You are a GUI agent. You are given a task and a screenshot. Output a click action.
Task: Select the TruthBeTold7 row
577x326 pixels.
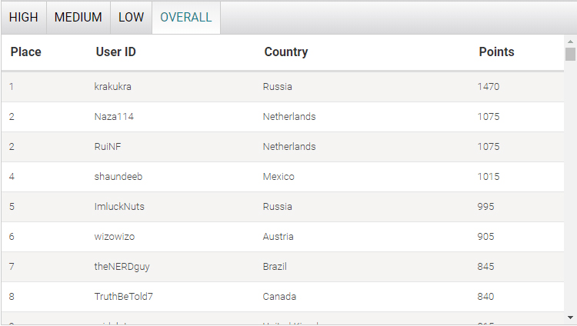[x=282, y=297]
